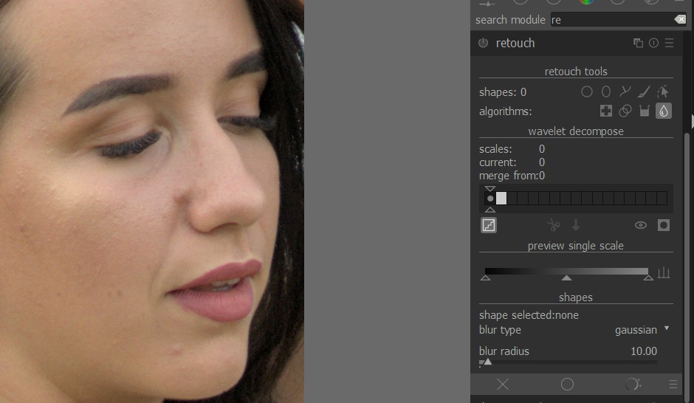Select the drawn and parametric mask icon
Screen dimensions: 694x403
pyautogui.click(x=633, y=384)
